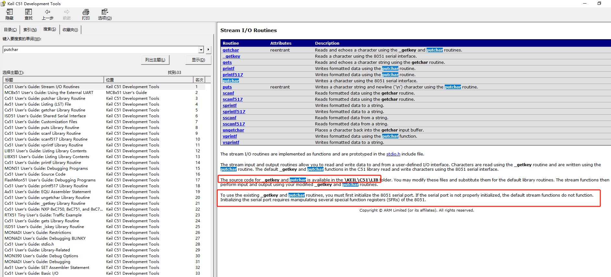Open the sscanf517 routine link
This screenshot has height=277, width=611.
coord(234,124)
